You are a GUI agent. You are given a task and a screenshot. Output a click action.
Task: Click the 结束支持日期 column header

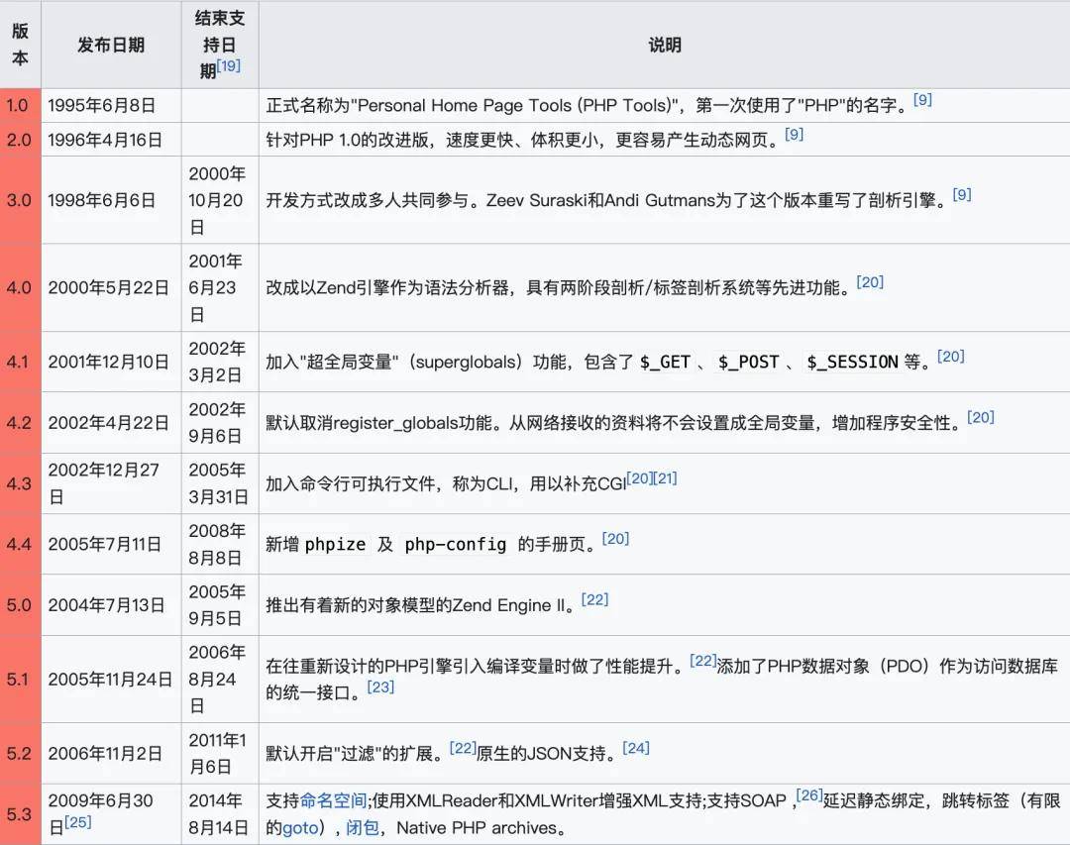pos(220,45)
